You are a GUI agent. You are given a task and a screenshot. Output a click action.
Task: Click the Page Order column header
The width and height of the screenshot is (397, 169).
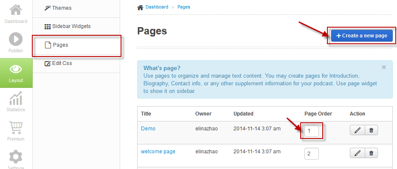318,114
